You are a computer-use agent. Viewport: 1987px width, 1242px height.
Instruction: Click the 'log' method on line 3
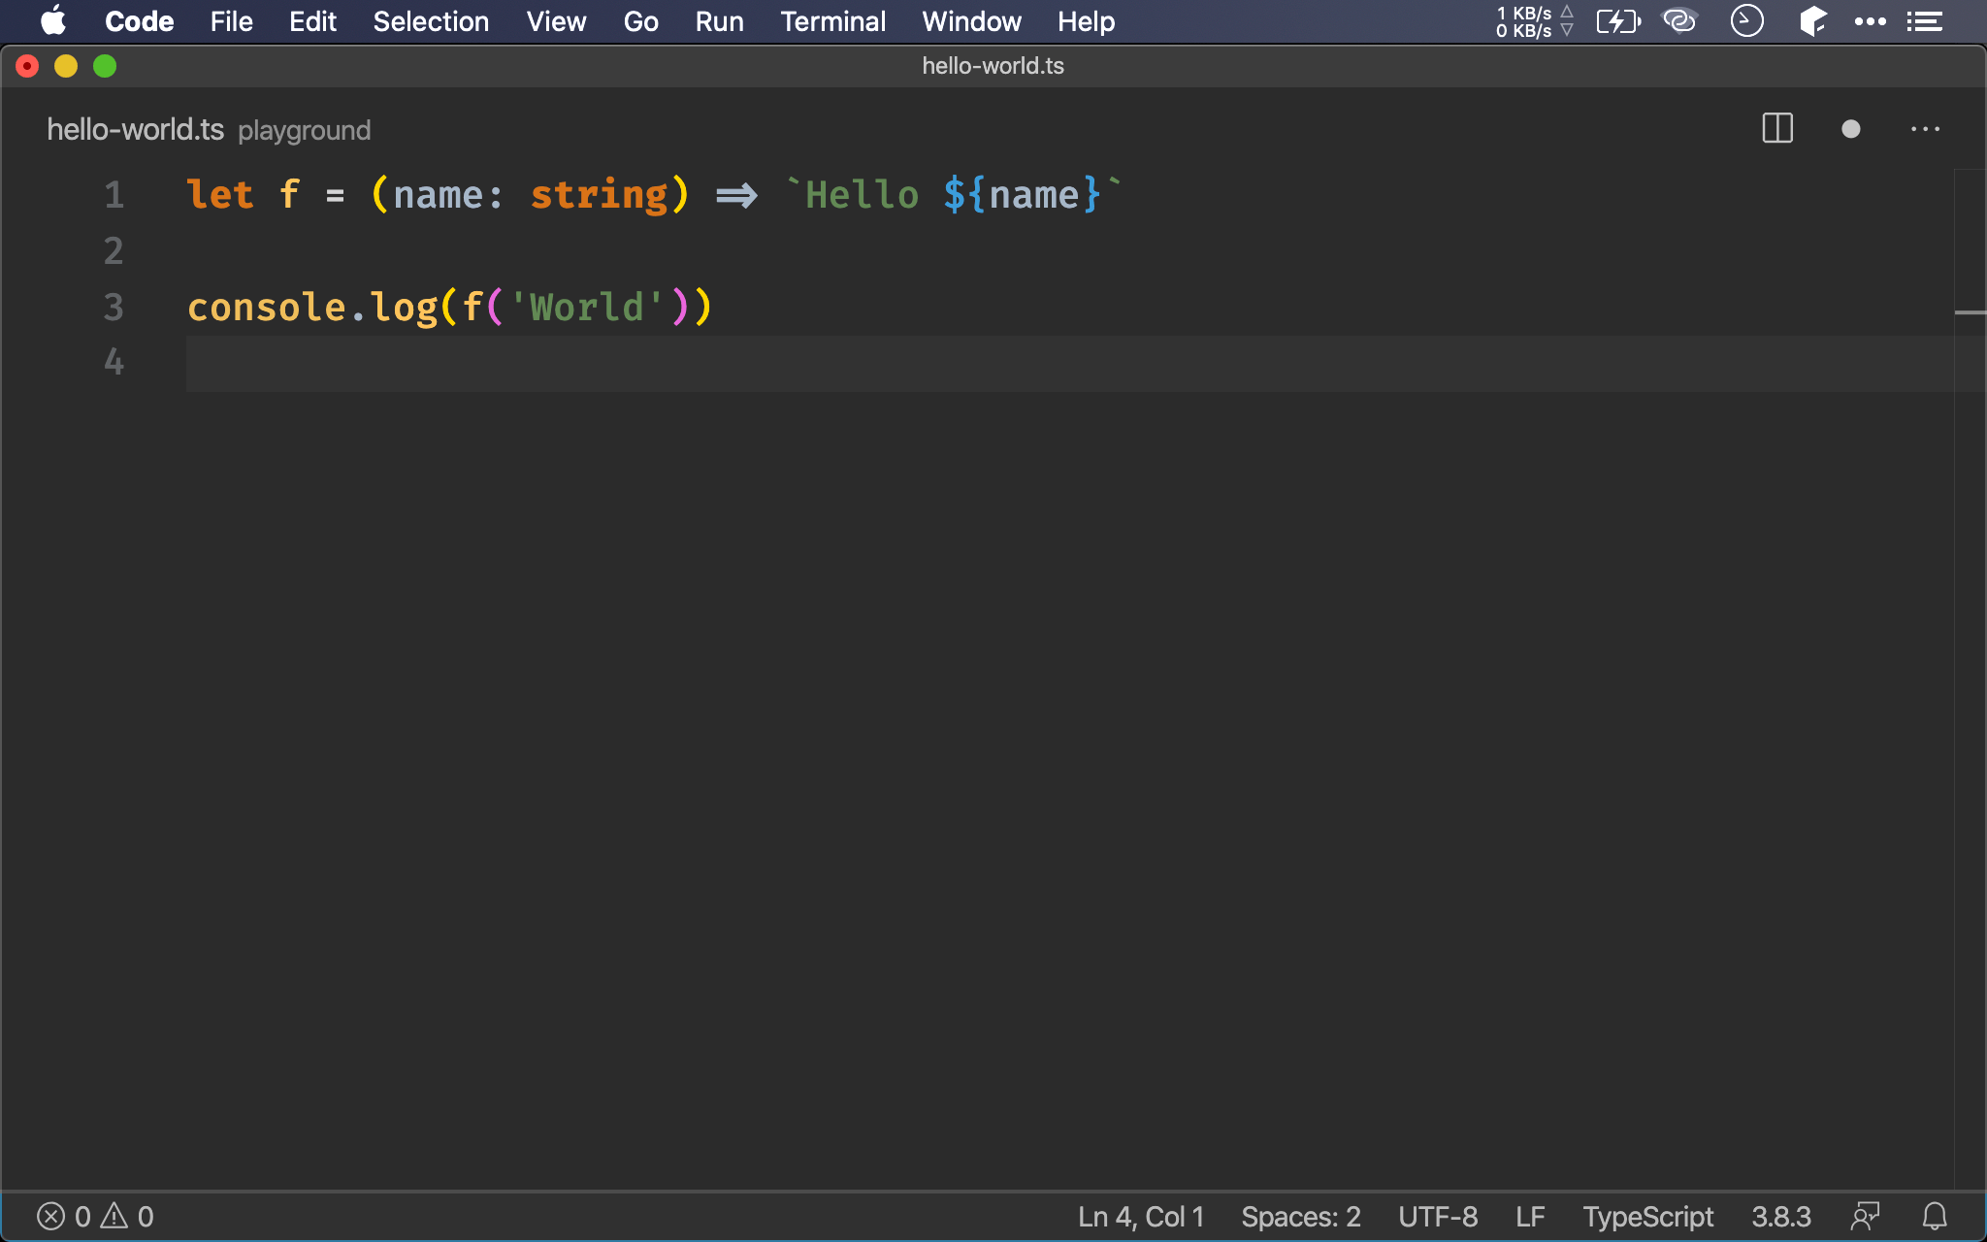pos(405,310)
